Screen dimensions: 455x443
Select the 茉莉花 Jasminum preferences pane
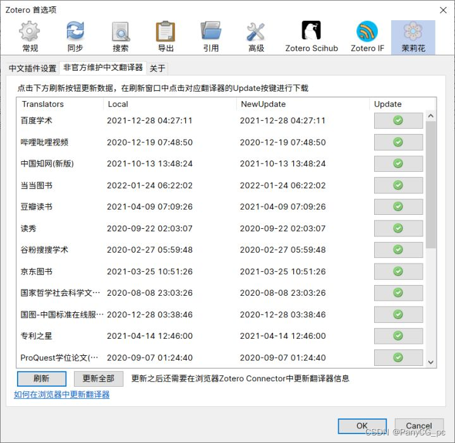tap(413, 37)
